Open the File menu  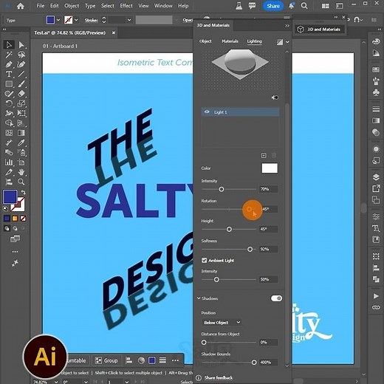coord(41,6)
